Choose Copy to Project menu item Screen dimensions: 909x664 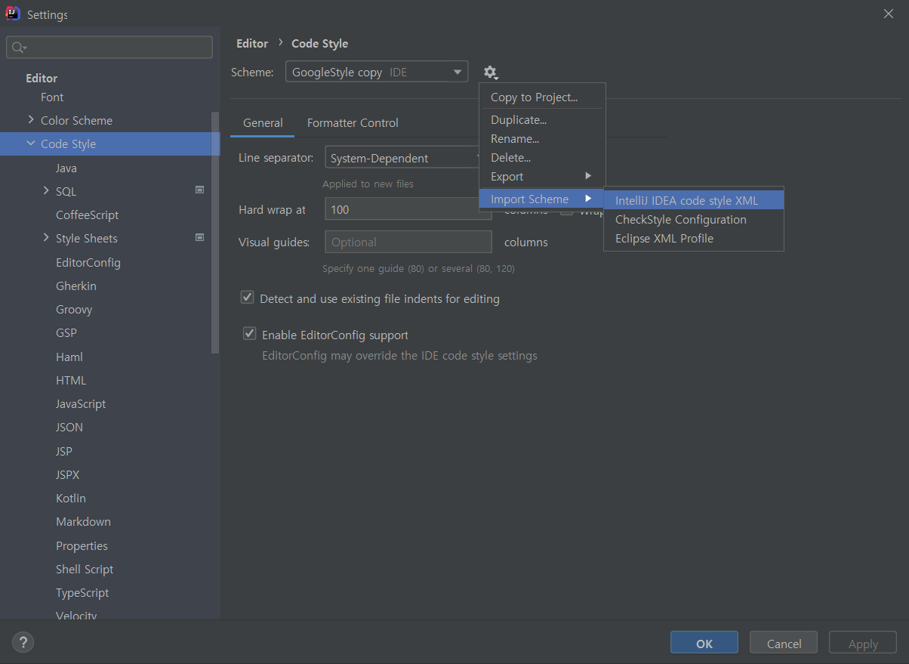(x=542, y=97)
